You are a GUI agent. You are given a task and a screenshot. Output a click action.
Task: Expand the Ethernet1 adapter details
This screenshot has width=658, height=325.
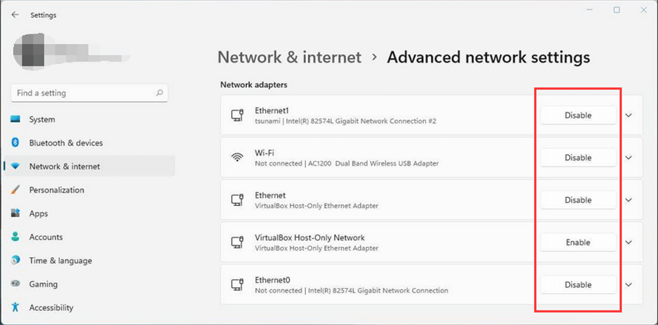628,115
